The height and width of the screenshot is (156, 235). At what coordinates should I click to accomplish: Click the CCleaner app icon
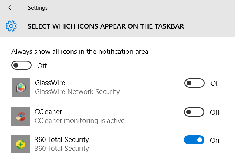point(21,116)
